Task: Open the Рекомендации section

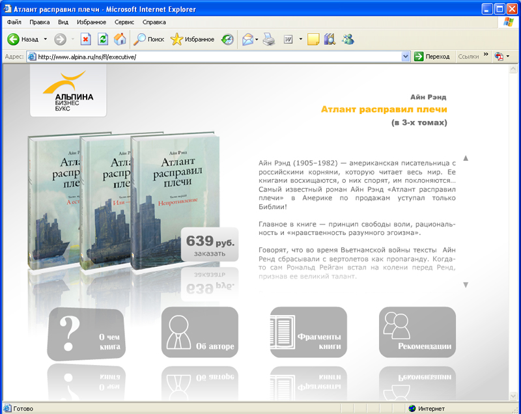Action: click(417, 333)
